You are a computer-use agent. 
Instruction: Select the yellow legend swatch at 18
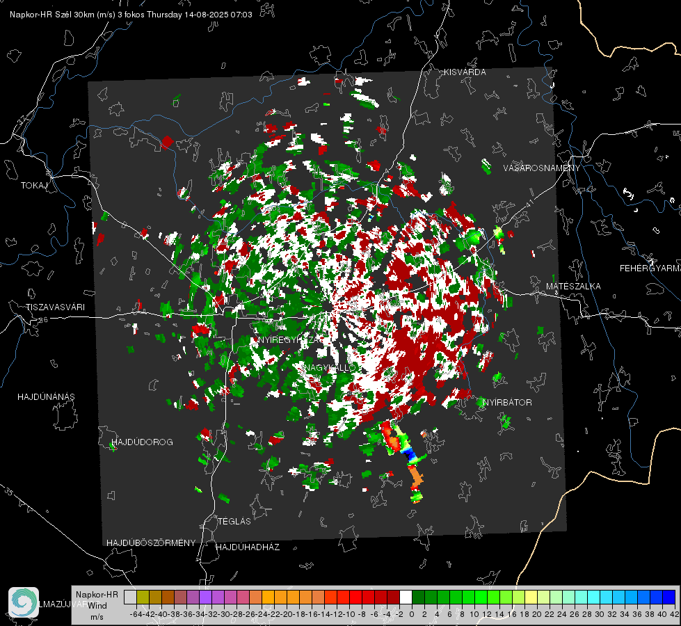click(531, 597)
